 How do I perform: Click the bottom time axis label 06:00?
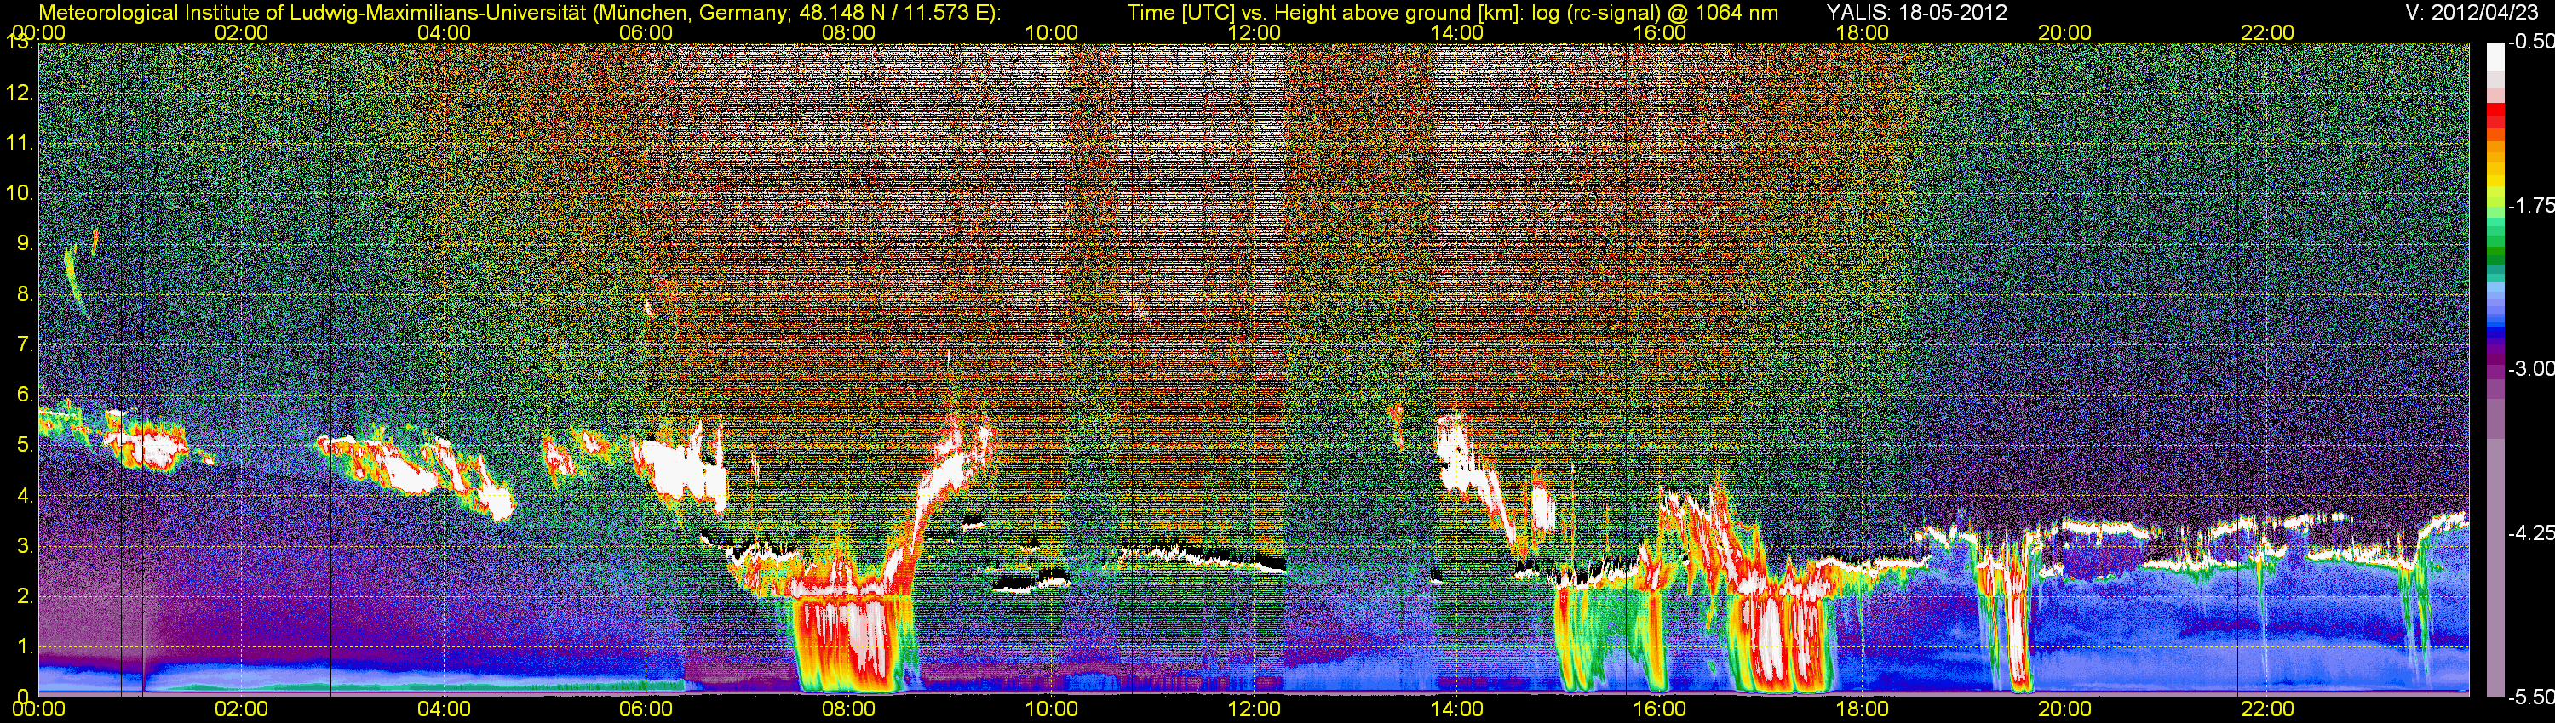tap(646, 709)
